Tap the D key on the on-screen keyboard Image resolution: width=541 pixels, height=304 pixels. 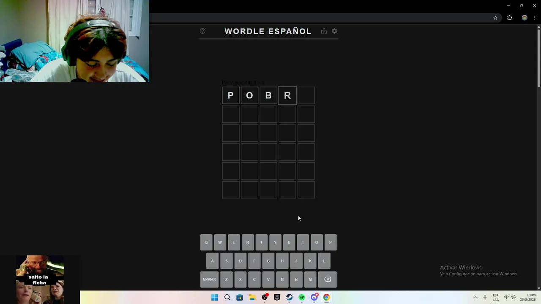[240, 261]
